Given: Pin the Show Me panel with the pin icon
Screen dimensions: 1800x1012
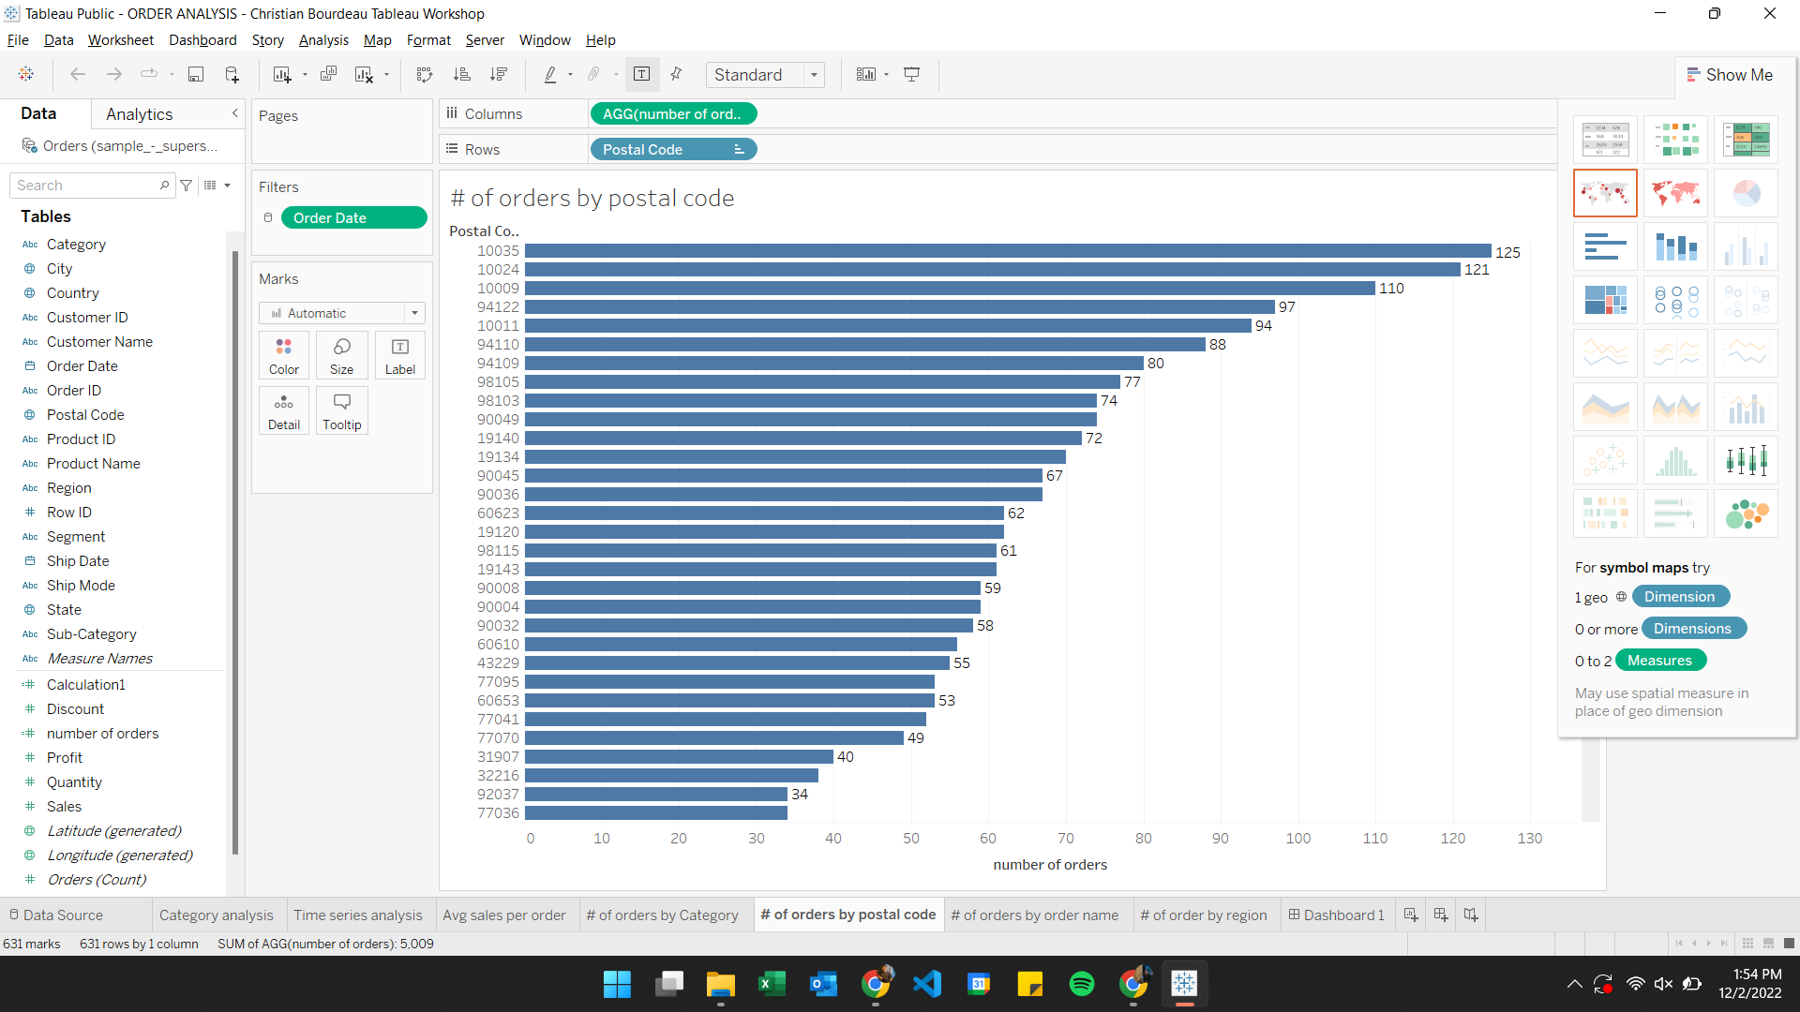Looking at the screenshot, I should click(676, 74).
